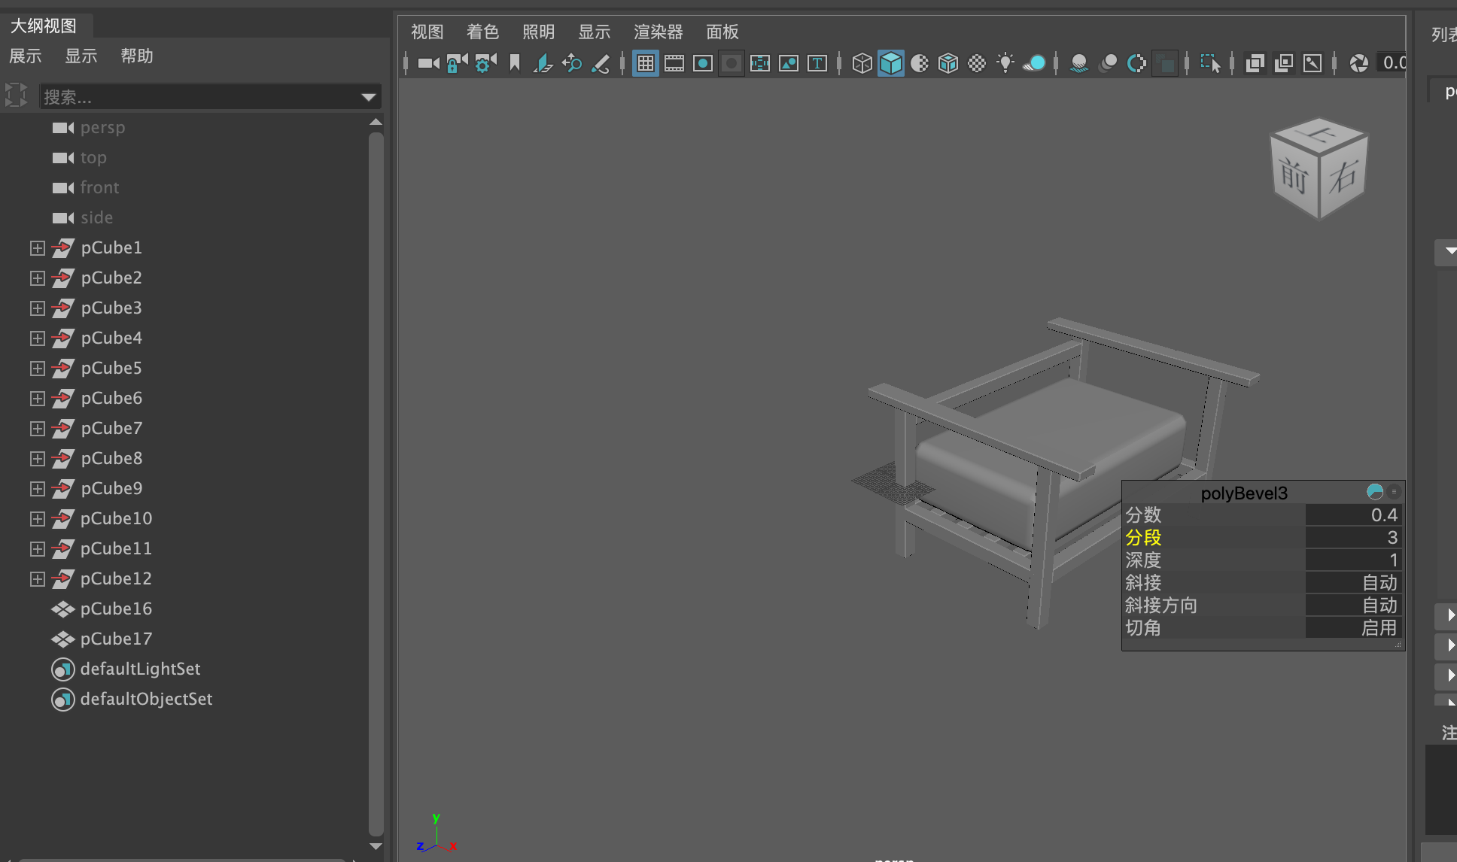
Task: Select wireframe display cube icon
Action: coord(862,63)
